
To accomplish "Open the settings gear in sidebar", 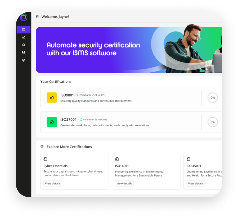I will [x=24, y=60].
